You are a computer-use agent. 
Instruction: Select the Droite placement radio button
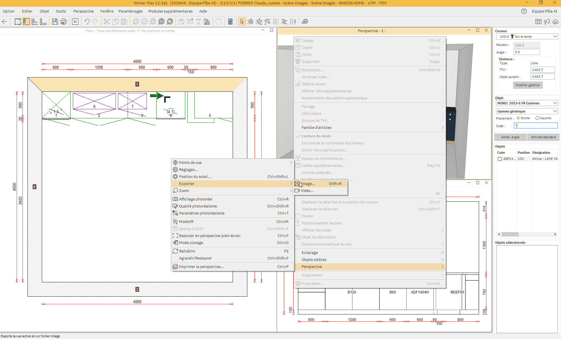pyautogui.click(x=518, y=118)
